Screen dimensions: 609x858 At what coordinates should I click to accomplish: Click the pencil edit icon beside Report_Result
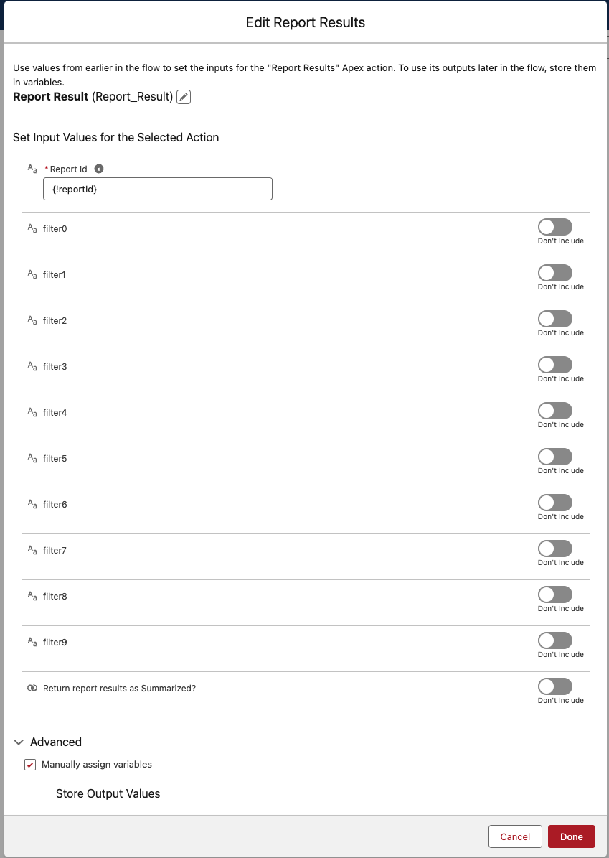(x=184, y=98)
